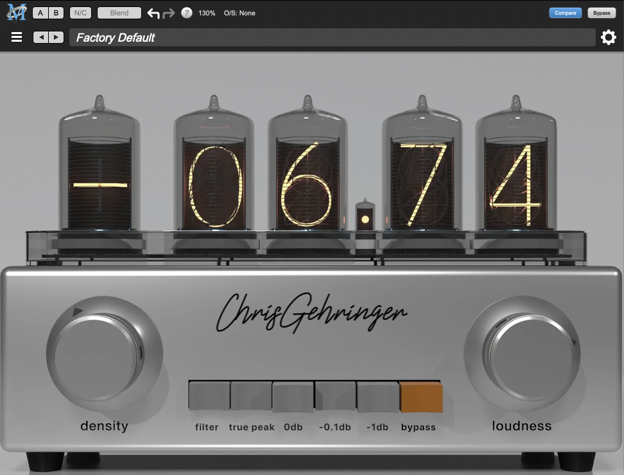Open the settings gear icon

[607, 37]
